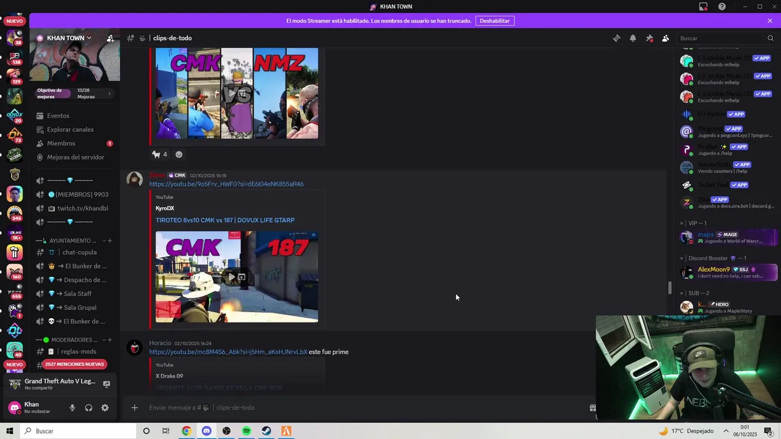Dismiss the streamer mode banner
The image size is (781, 439).
[x=770, y=21]
